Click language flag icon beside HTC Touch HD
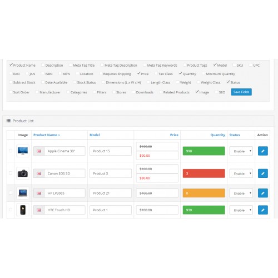The height and width of the screenshot is (278, 278). [39, 210]
